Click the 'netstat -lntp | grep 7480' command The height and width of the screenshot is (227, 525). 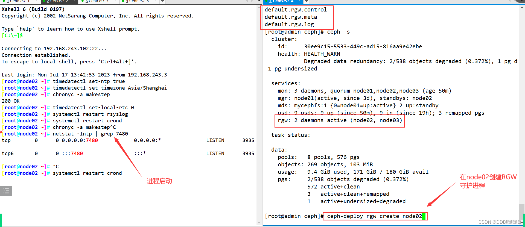pyautogui.click(x=90, y=134)
